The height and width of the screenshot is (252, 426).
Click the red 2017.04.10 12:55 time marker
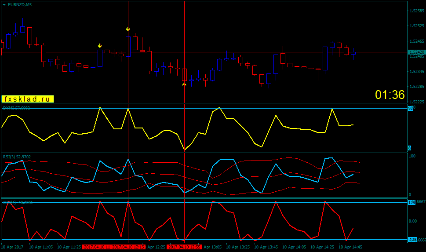pyautogui.click(x=184, y=247)
